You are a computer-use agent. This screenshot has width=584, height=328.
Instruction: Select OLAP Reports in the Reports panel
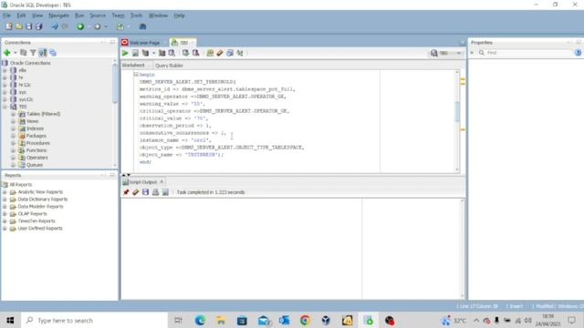pos(33,214)
